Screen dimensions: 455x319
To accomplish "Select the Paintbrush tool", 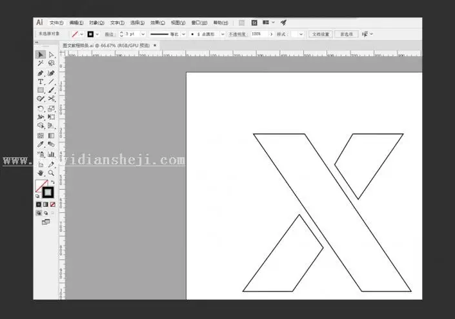I will 52,90.
